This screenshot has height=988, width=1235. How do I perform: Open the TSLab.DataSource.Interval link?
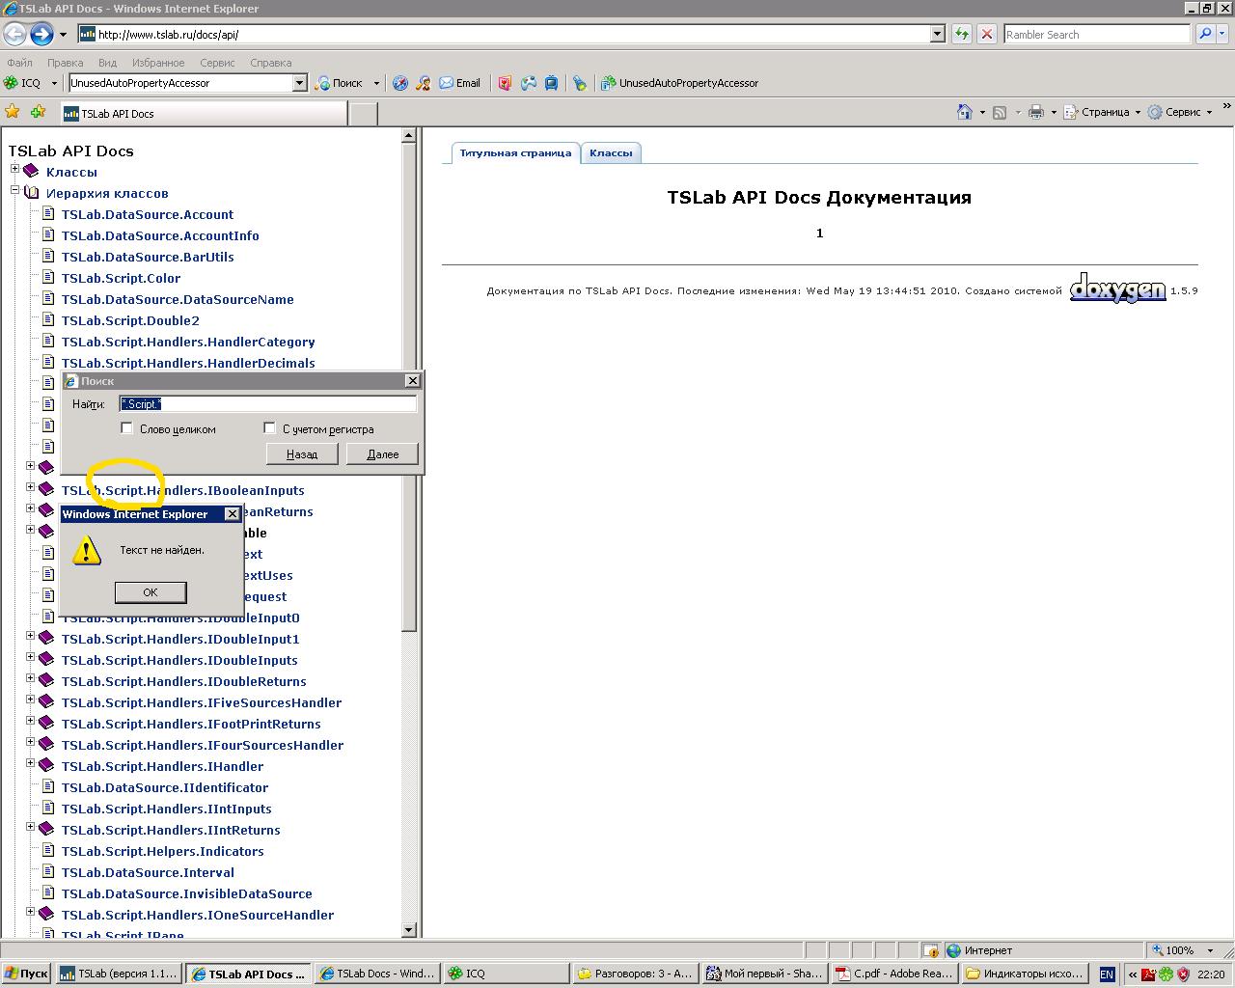(x=148, y=872)
